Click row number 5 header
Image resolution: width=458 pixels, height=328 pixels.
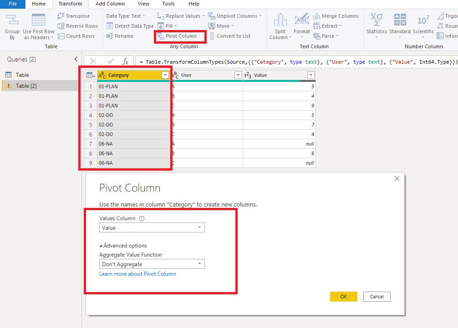[91, 125]
